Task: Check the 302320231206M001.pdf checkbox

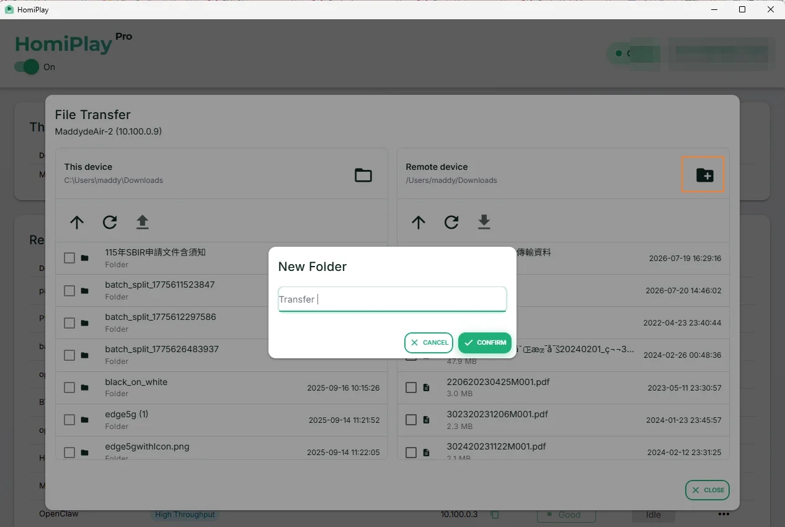Action: coord(411,420)
